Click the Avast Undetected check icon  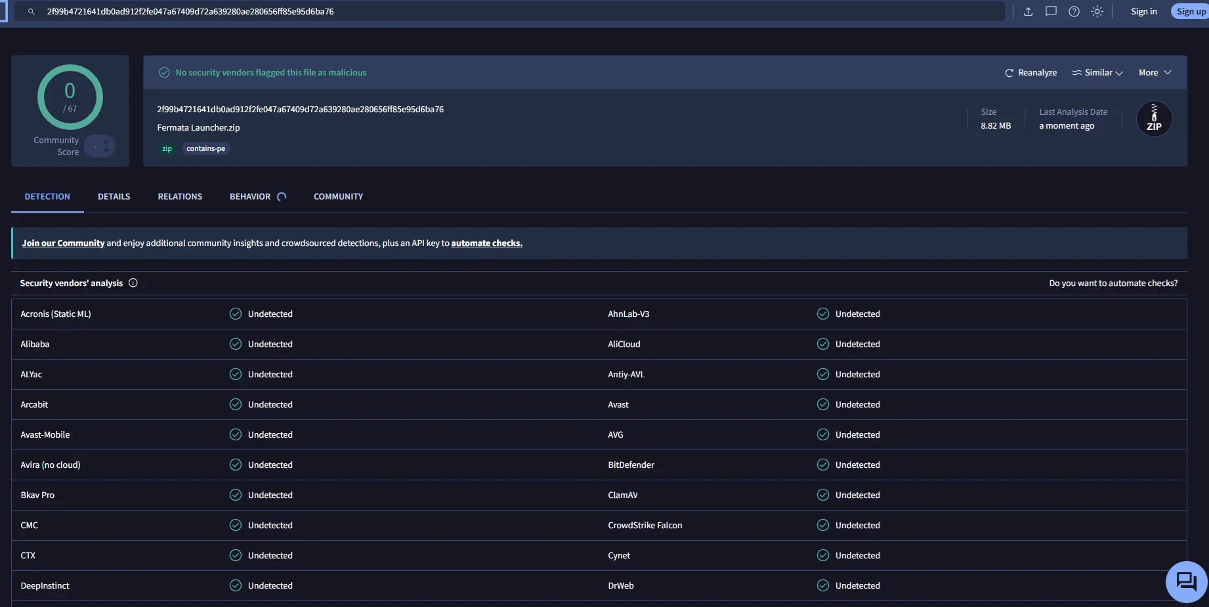click(823, 404)
